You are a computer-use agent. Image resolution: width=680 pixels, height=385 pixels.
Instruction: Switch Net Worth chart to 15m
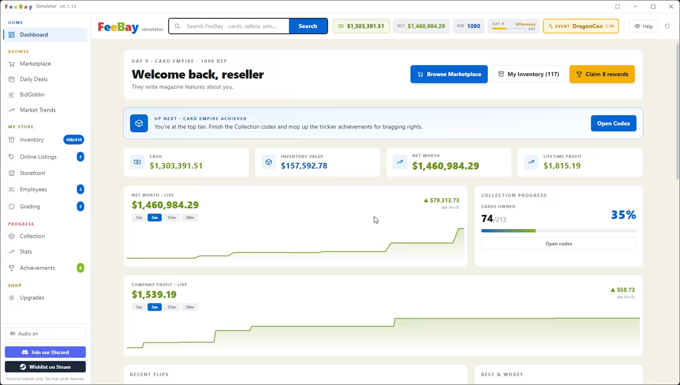(x=171, y=218)
